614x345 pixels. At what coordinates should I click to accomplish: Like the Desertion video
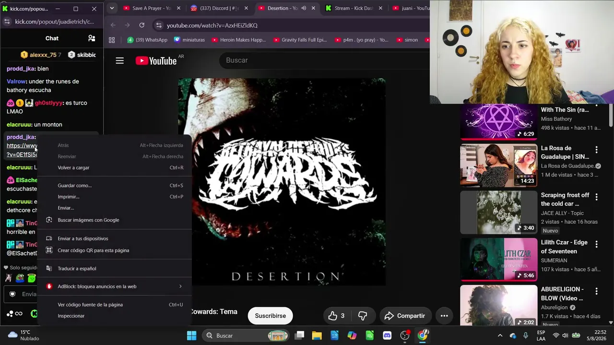coord(337,316)
